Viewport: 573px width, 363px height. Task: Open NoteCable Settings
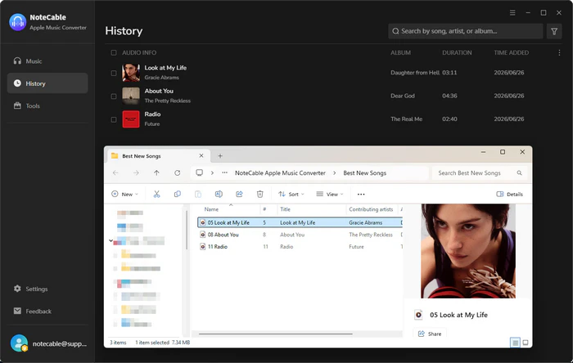[x=47, y=289]
